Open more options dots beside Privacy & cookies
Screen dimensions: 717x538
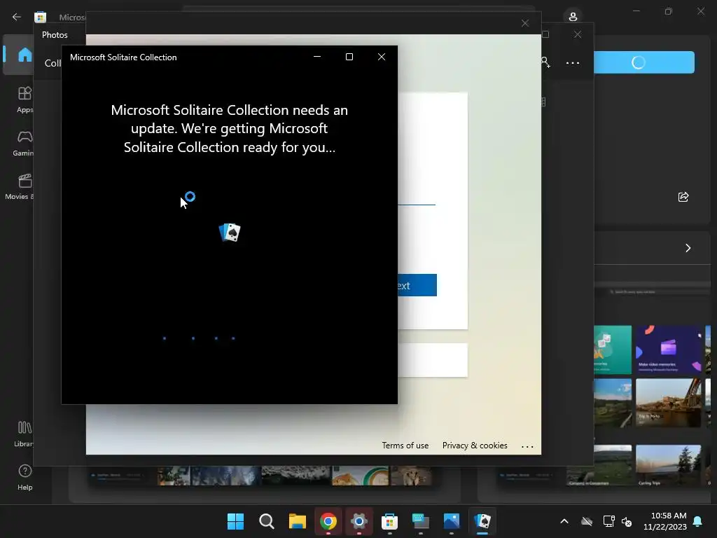coord(527,446)
